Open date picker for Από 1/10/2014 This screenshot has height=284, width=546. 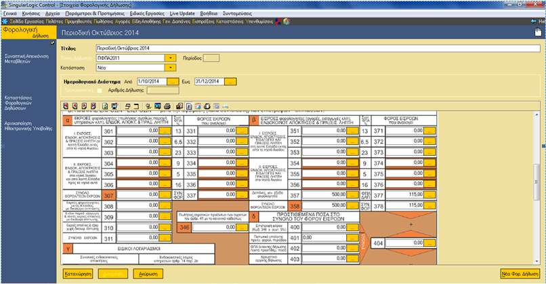point(173,81)
